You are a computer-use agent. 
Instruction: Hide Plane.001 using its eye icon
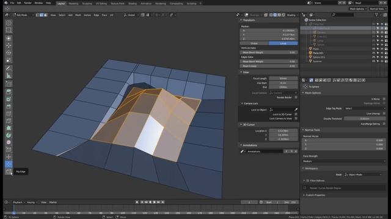tap(382, 53)
